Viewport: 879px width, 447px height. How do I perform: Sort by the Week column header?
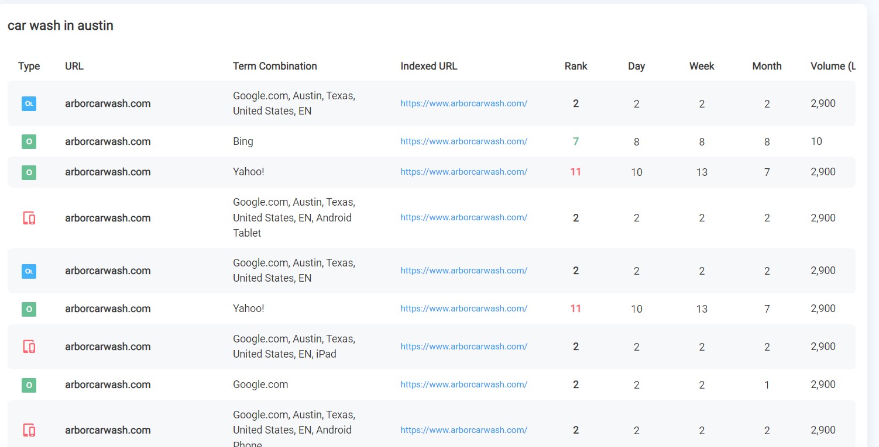click(x=702, y=66)
